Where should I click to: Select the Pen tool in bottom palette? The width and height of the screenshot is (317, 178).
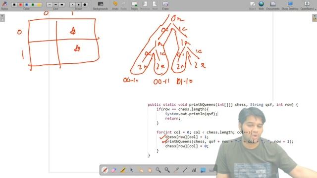pos(105,170)
